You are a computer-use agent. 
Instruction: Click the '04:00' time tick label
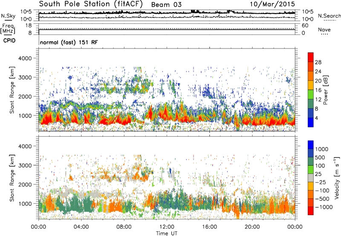click(81, 227)
